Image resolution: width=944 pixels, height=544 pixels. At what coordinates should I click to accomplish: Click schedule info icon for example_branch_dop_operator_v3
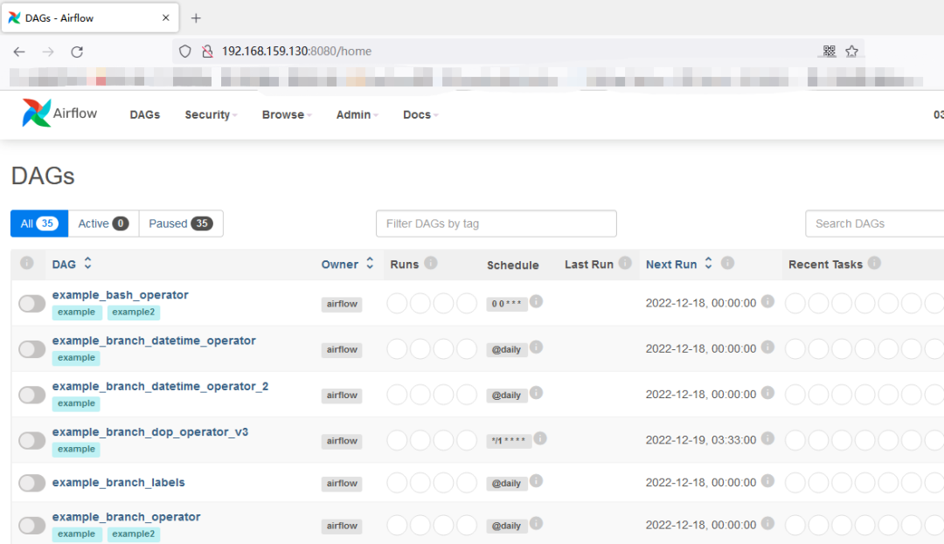click(x=540, y=438)
